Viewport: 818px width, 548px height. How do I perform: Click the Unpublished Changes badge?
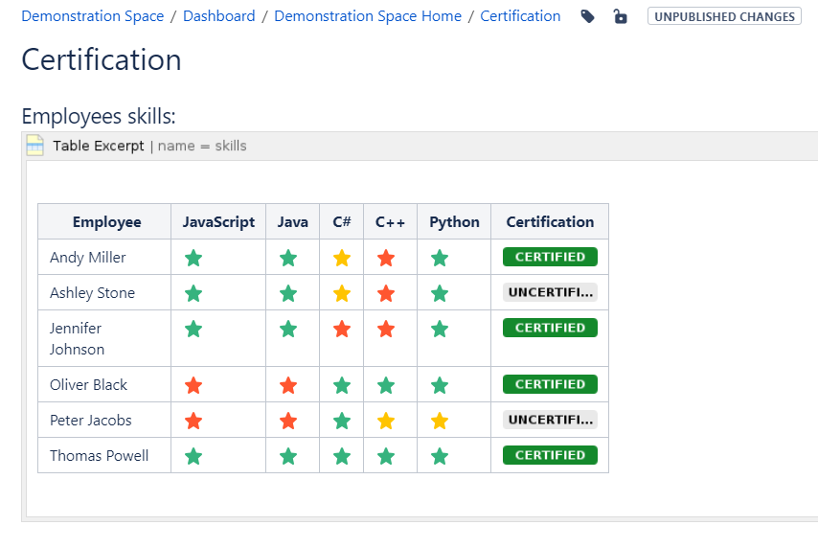point(724,16)
